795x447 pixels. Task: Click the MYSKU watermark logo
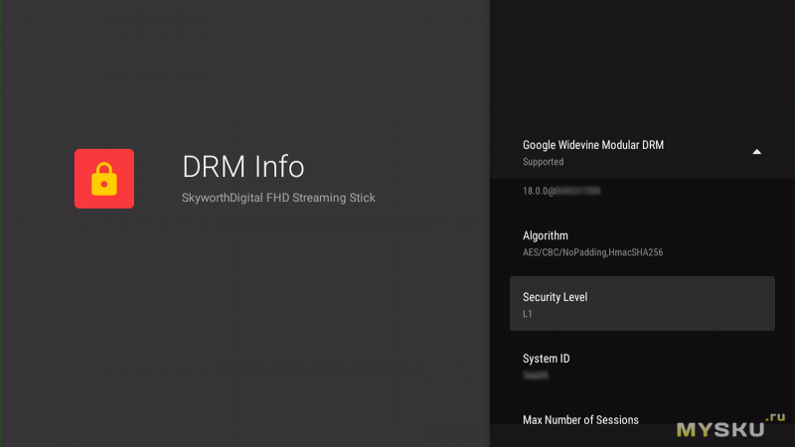[719, 429]
